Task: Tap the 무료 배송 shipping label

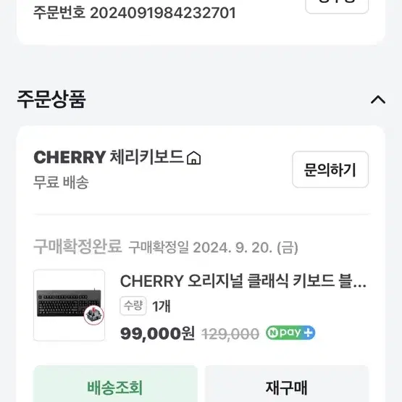Action: (61, 183)
